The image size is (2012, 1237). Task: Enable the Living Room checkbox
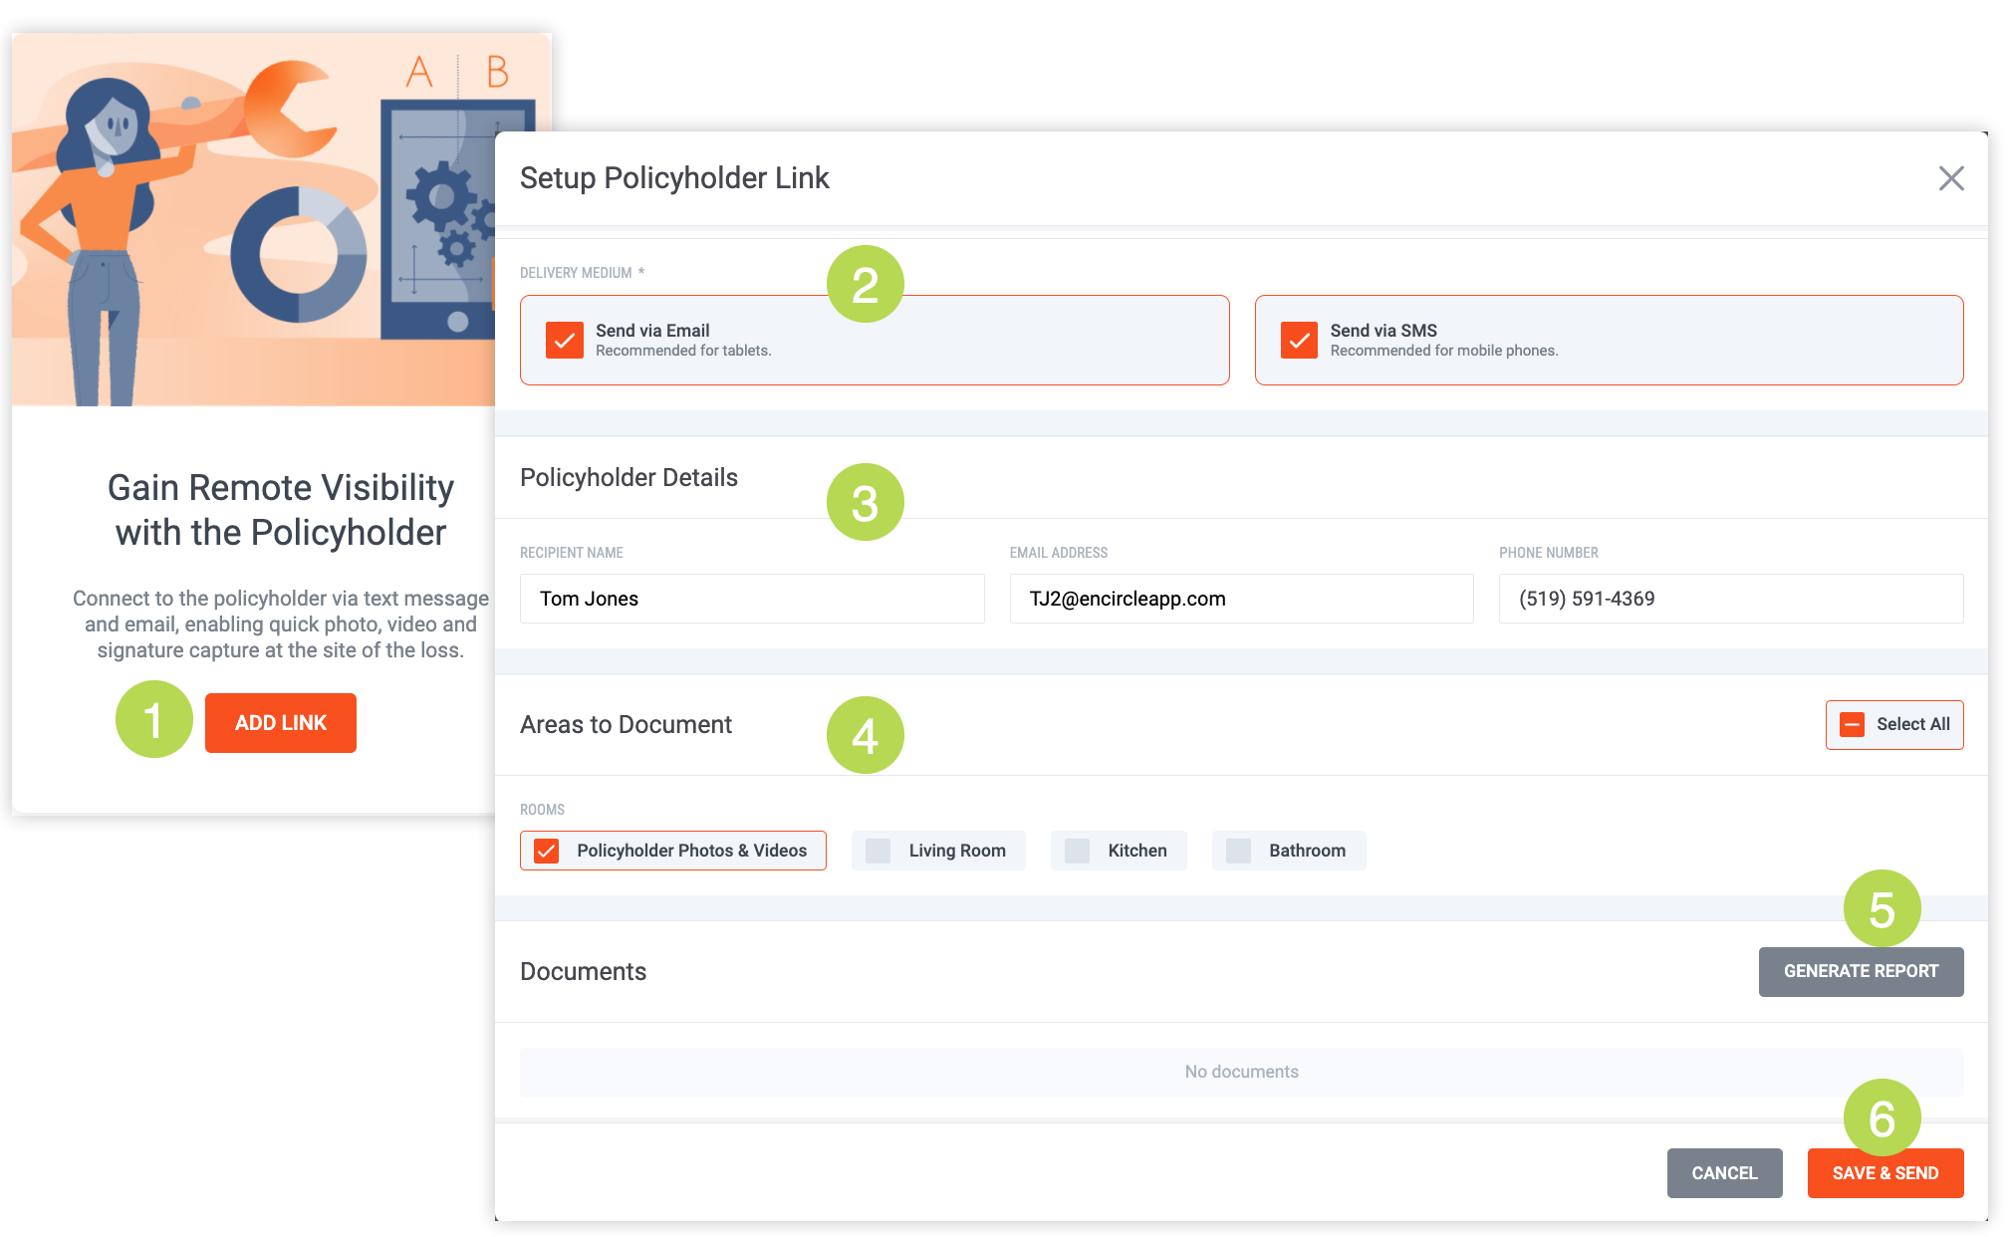point(879,851)
